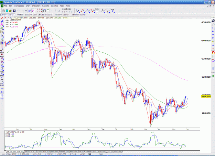Screen dimensions: 215x156
Task: Open the Workspaces menu
Action: coord(19,6)
